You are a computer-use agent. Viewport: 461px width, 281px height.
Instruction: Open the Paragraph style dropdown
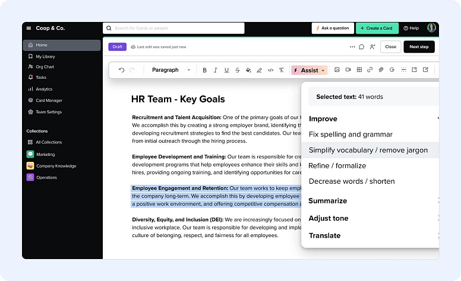point(170,70)
